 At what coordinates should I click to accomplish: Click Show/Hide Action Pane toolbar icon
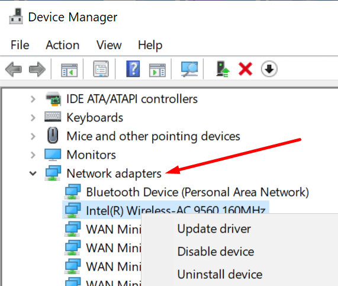pos(157,70)
